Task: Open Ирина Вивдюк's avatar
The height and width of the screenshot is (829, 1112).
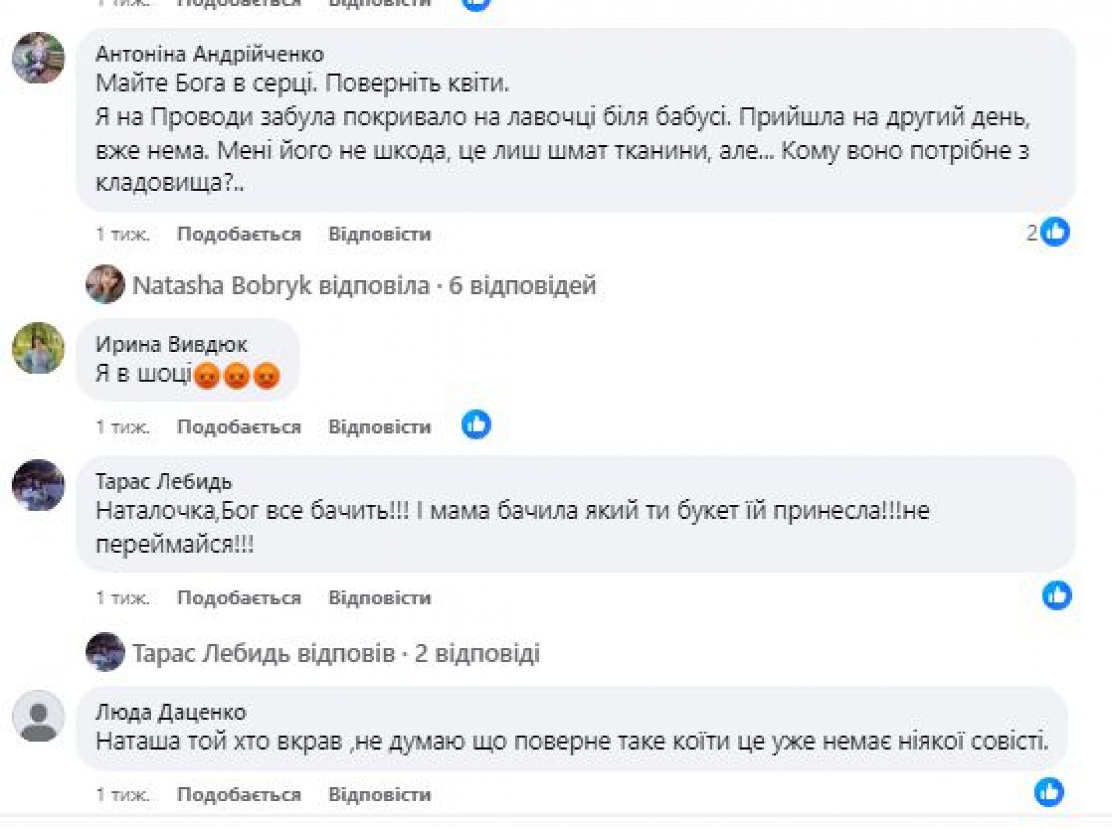Action: tap(38, 348)
